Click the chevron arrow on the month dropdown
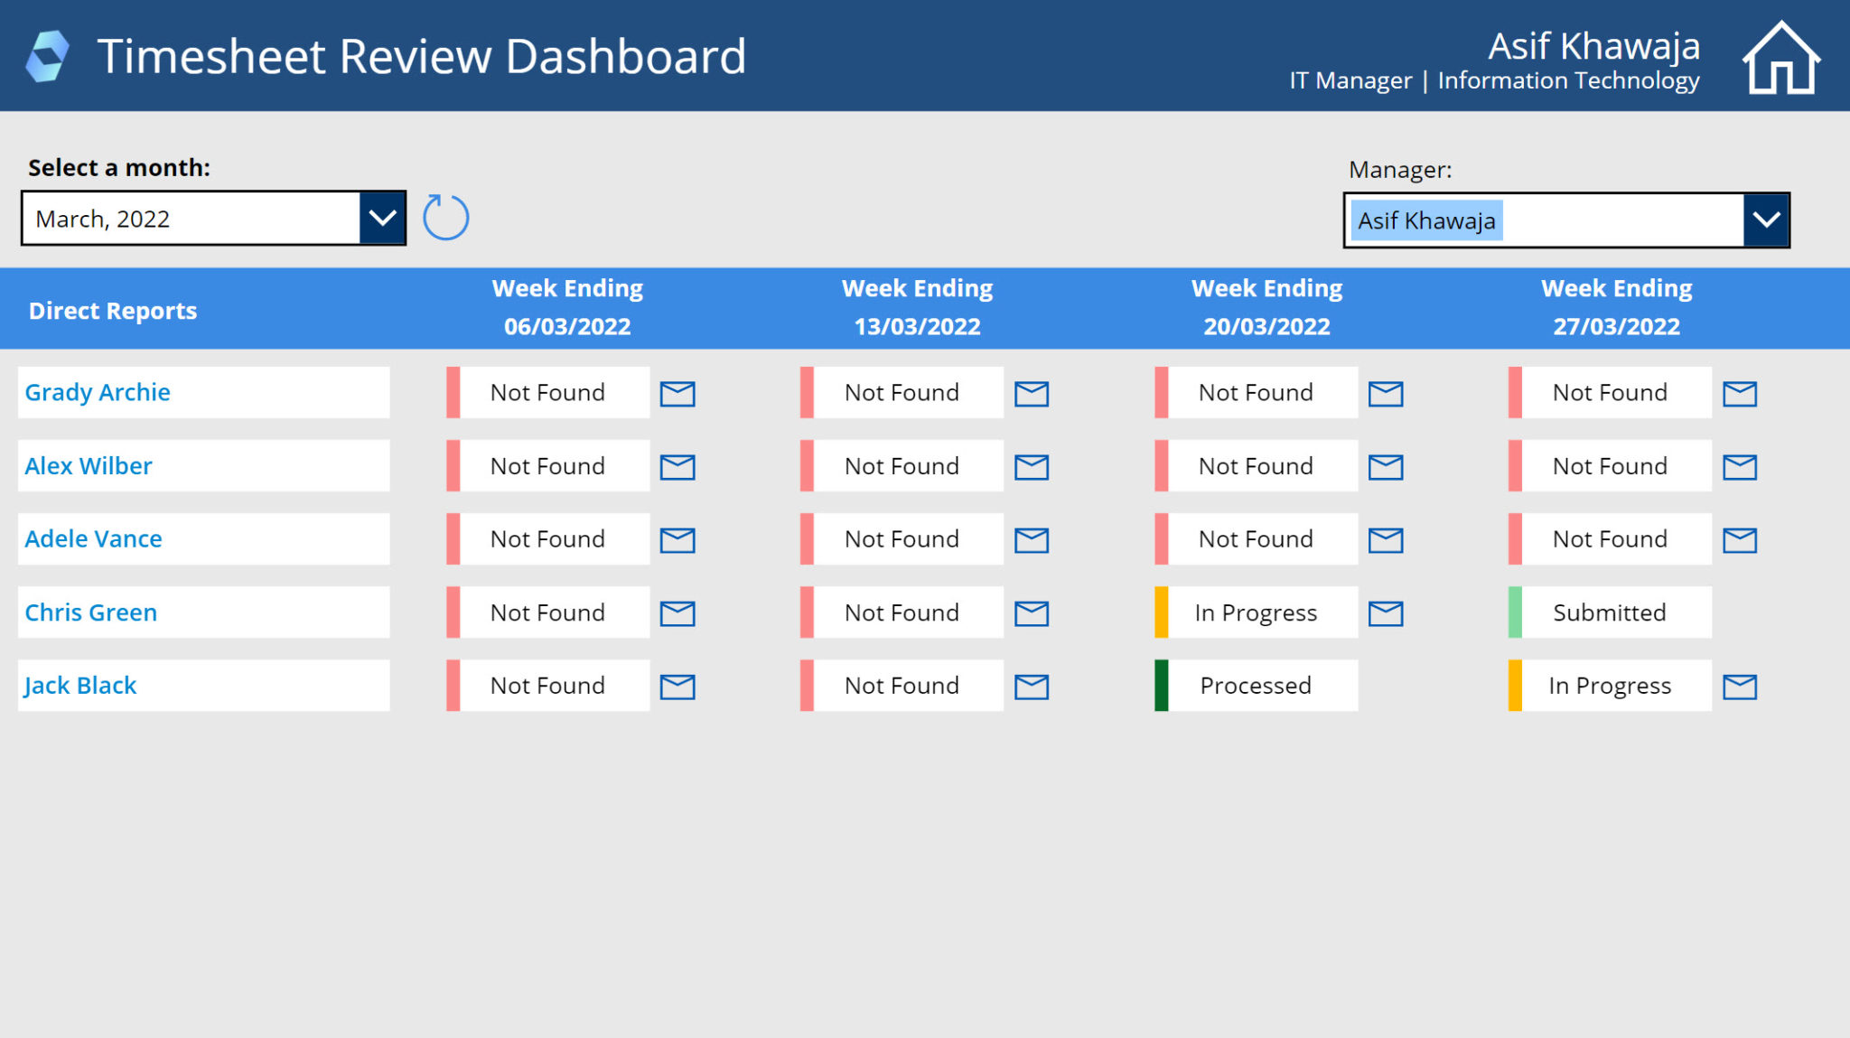This screenshot has height=1038, width=1850. click(382, 218)
